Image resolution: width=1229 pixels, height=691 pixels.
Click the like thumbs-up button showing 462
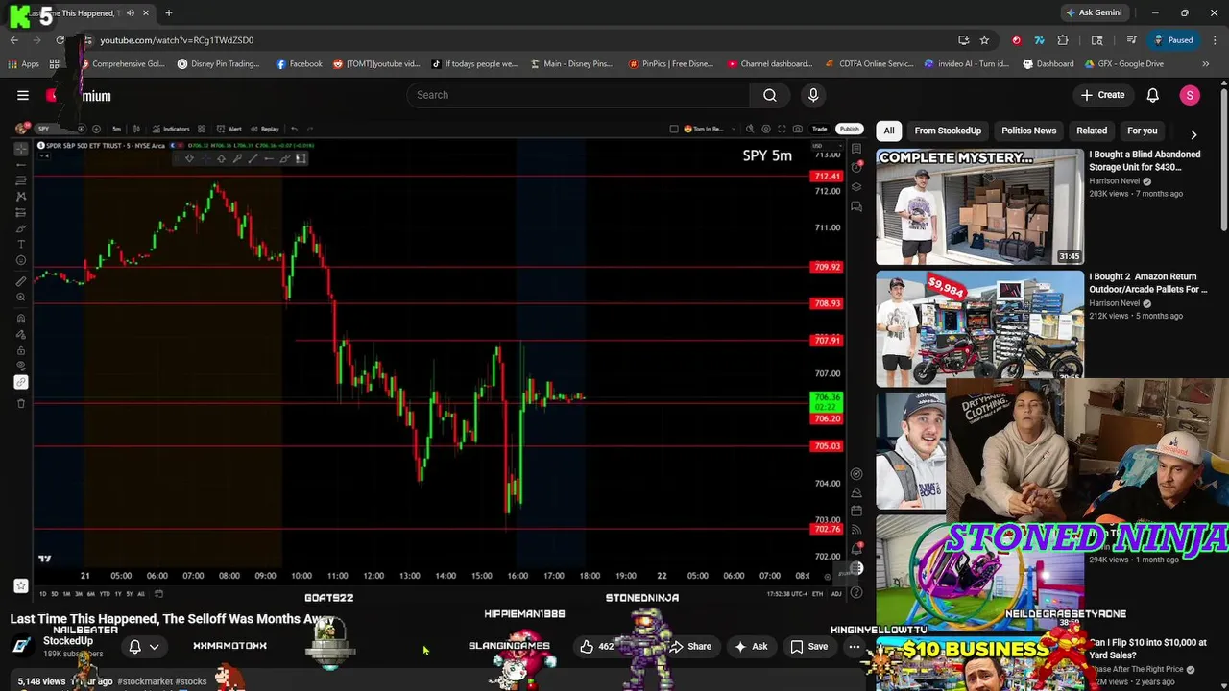[x=596, y=647]
